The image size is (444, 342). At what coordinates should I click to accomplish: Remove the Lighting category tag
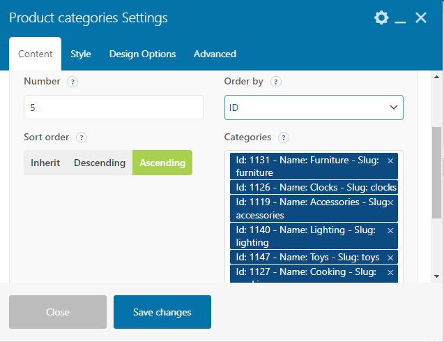[390, 230]
